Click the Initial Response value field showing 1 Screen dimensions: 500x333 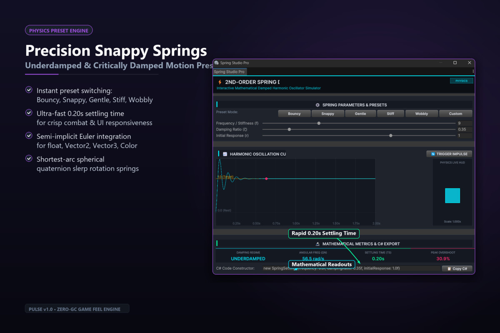click(464, 136)
